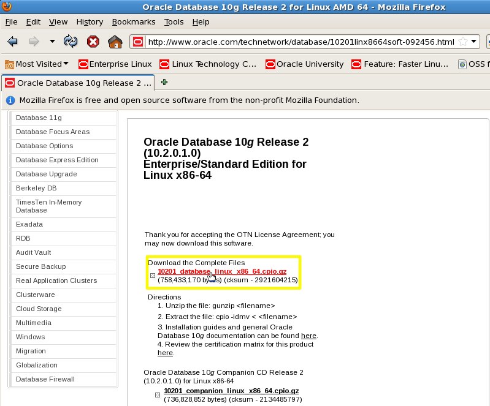
Task: Open Exadata in the sidebar
Action: pos(63,224)
